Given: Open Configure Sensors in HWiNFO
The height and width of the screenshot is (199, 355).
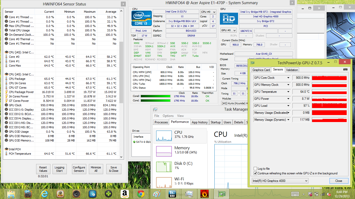Looking at the screenshot, I should pyautogui.click(x=79, y=169).
